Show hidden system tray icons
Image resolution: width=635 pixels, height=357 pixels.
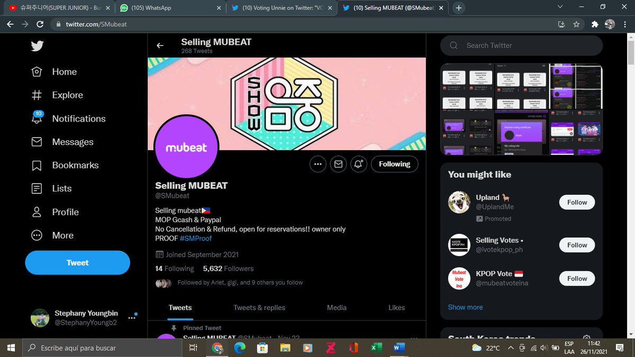point(511,348)
